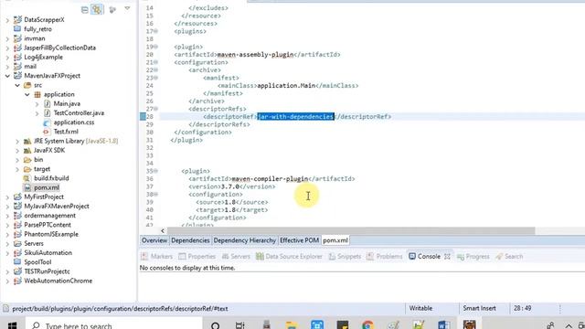Screen dimensions: 585x329
Task: Select the bin folder icon
Action: [27, 160]
